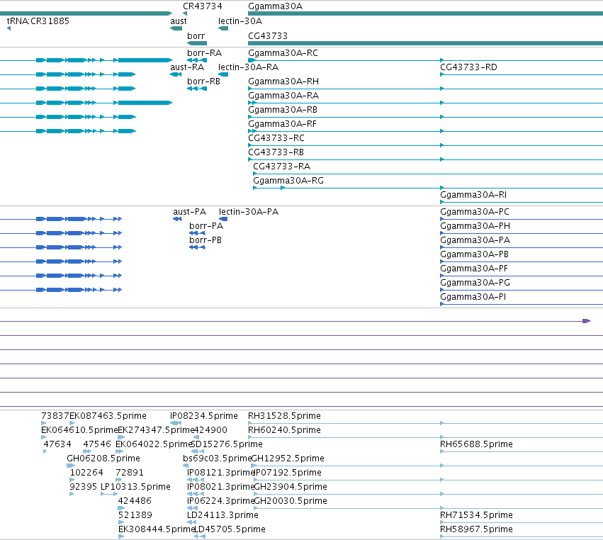The height and width of the screenshot is (540, 603).
Task: Select EST label LP10313.5prime
Action: click(x=135, y=487)
